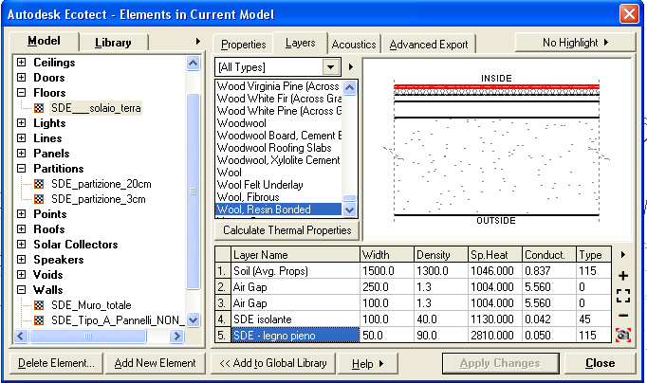
Task: Collapse the Floors tree node
Action: tap(21, 93)
